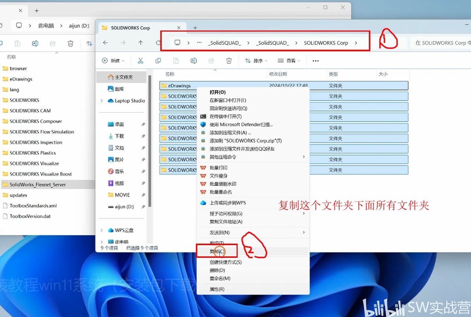
Task: Choose 打开(O) in context menu
Action: (253, 92)
